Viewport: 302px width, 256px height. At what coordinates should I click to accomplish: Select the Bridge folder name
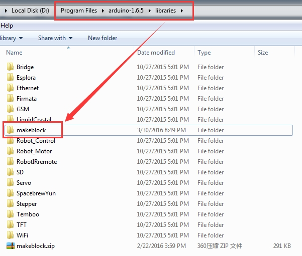coord(25,67)
